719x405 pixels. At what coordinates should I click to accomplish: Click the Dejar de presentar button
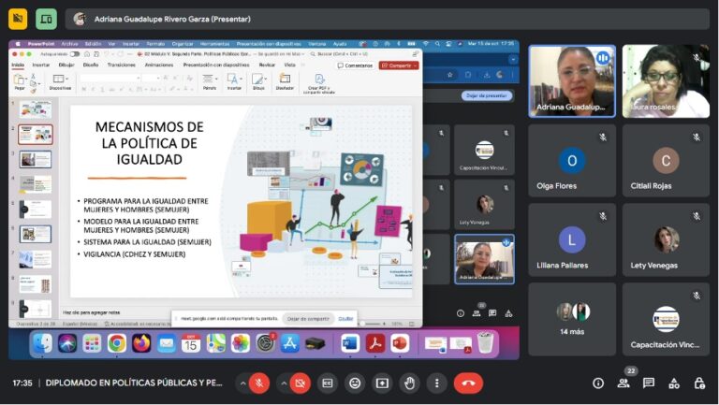[x=487, y=95]
